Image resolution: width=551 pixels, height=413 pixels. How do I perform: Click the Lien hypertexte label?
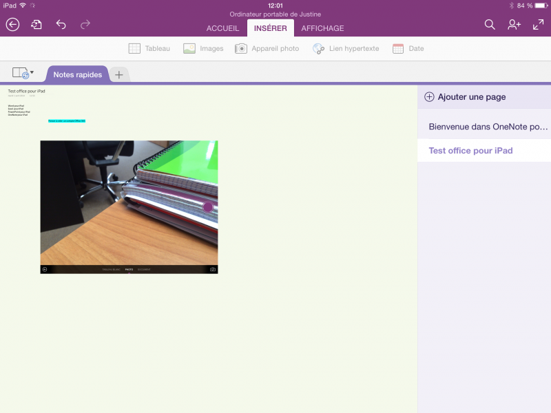[354, 48]
